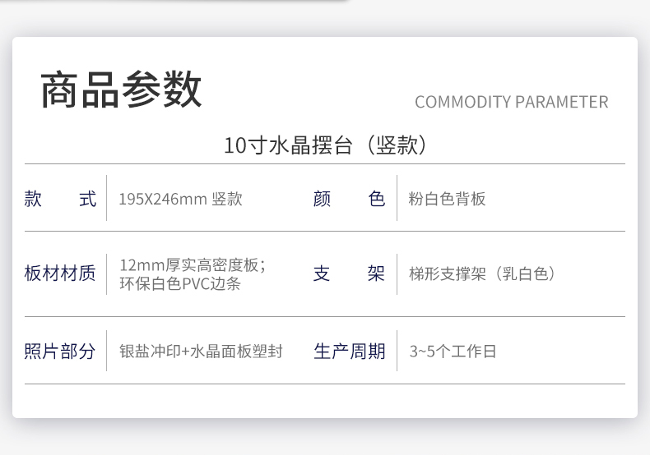Click the 商品参数 heading
650x455 pixels.
coord(121,89)
